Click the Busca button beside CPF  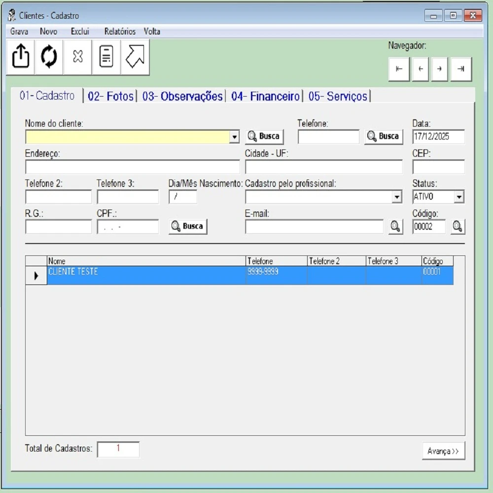pos(188,226)
